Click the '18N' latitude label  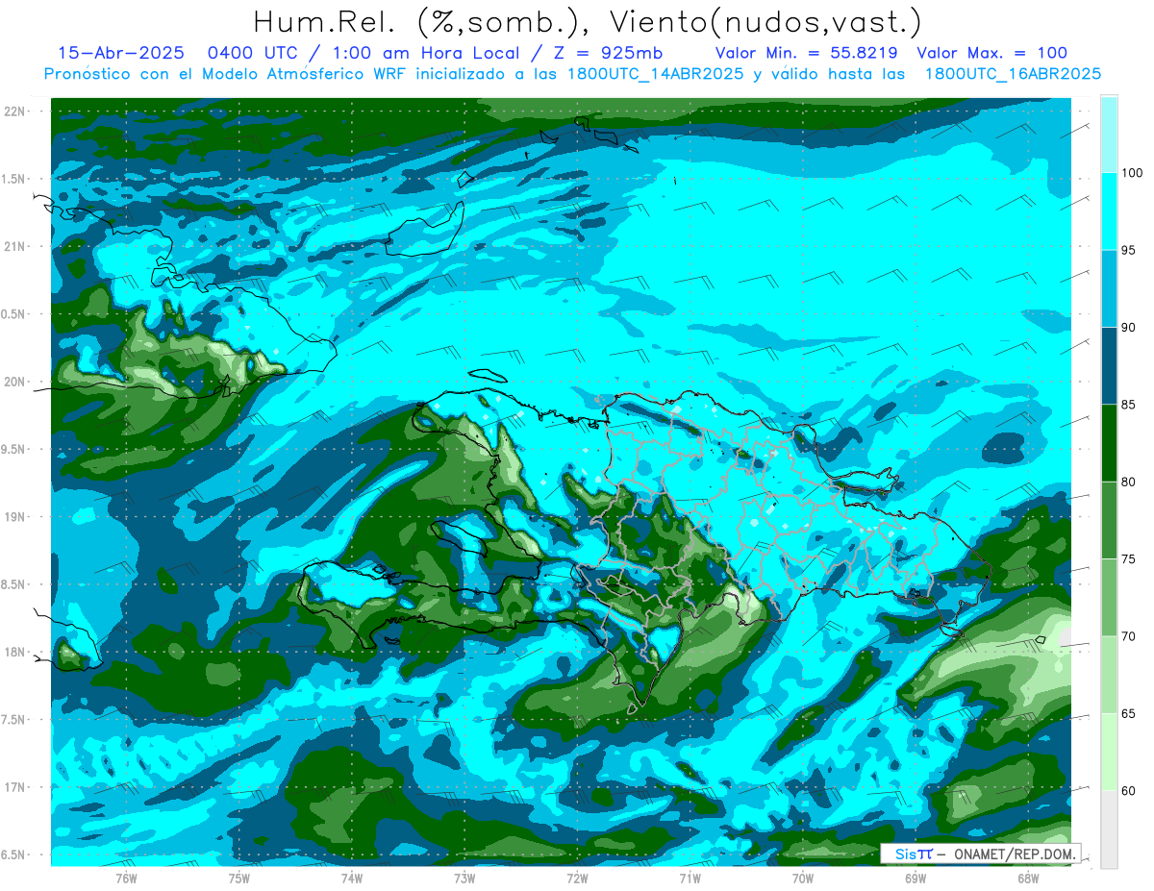point(14,653)
